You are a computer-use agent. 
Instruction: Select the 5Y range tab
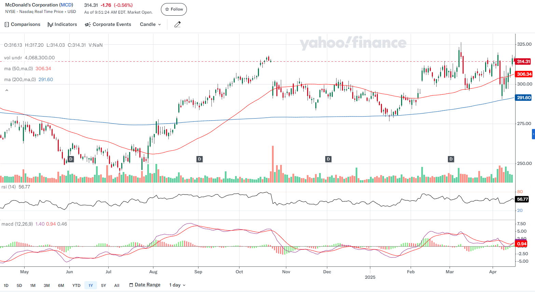point(104,285)
